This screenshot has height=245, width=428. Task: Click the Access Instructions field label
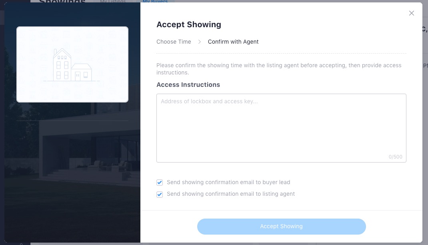pos(188,85)
